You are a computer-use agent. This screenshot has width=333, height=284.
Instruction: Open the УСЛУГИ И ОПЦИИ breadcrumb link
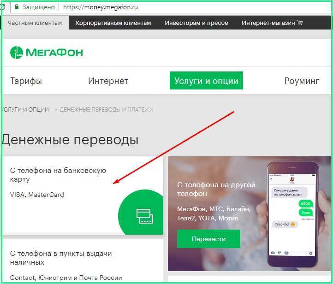click(x=25, y=110)
